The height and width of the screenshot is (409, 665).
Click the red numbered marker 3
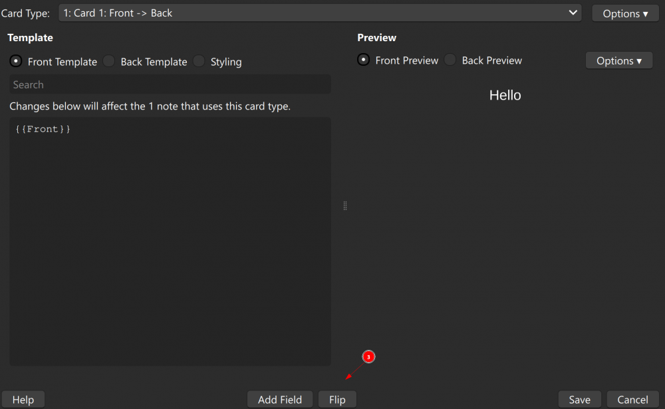point(368,357)
